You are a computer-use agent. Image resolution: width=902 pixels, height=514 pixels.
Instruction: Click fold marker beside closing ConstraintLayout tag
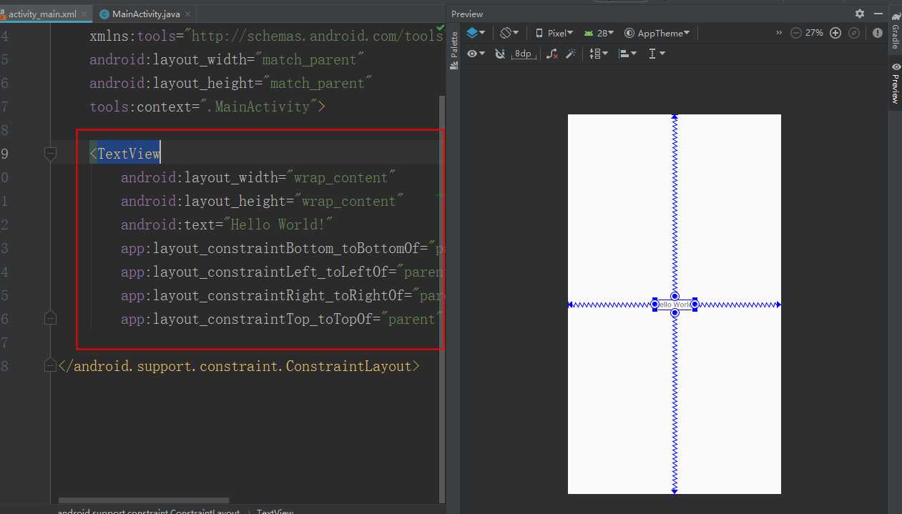pos(50,365)
